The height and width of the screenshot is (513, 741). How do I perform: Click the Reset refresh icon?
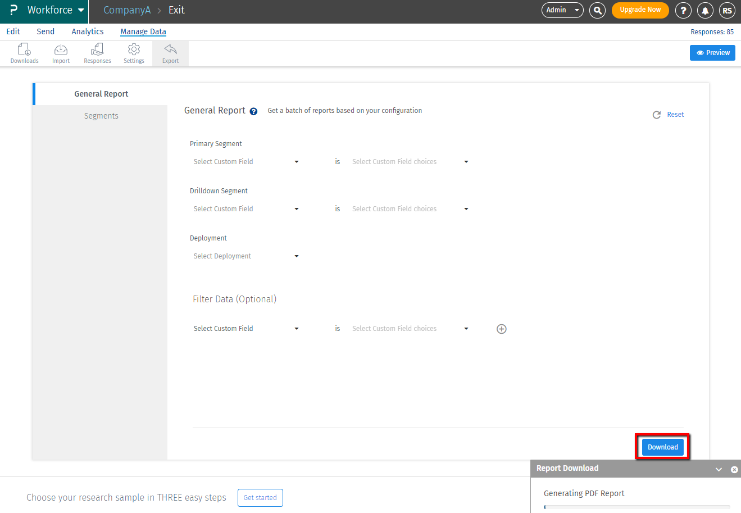coord(656,115)
